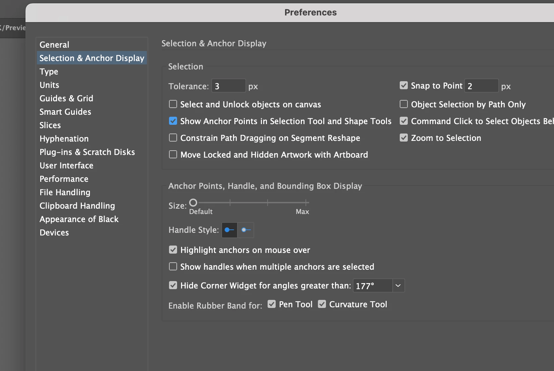Select the hollow handle style icon
The image size is (554, 371).
[x=246, y=230]
